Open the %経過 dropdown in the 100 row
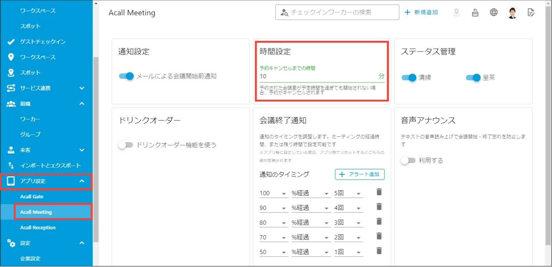Viewport: 552px width, 267px height. (x=311, y=193)
